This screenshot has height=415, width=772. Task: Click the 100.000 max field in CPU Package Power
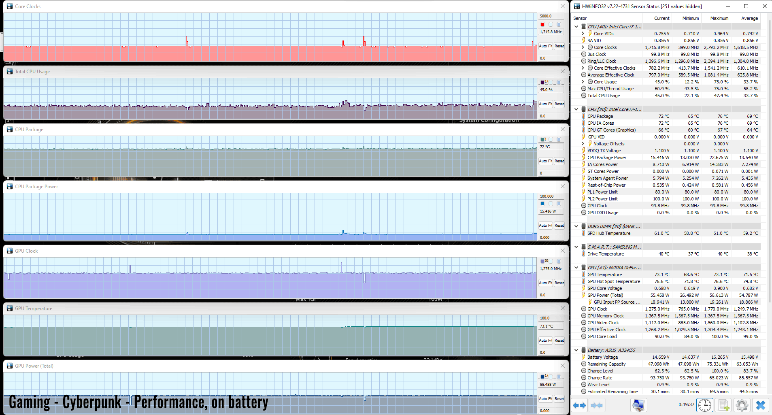click(x=551, y=196)
